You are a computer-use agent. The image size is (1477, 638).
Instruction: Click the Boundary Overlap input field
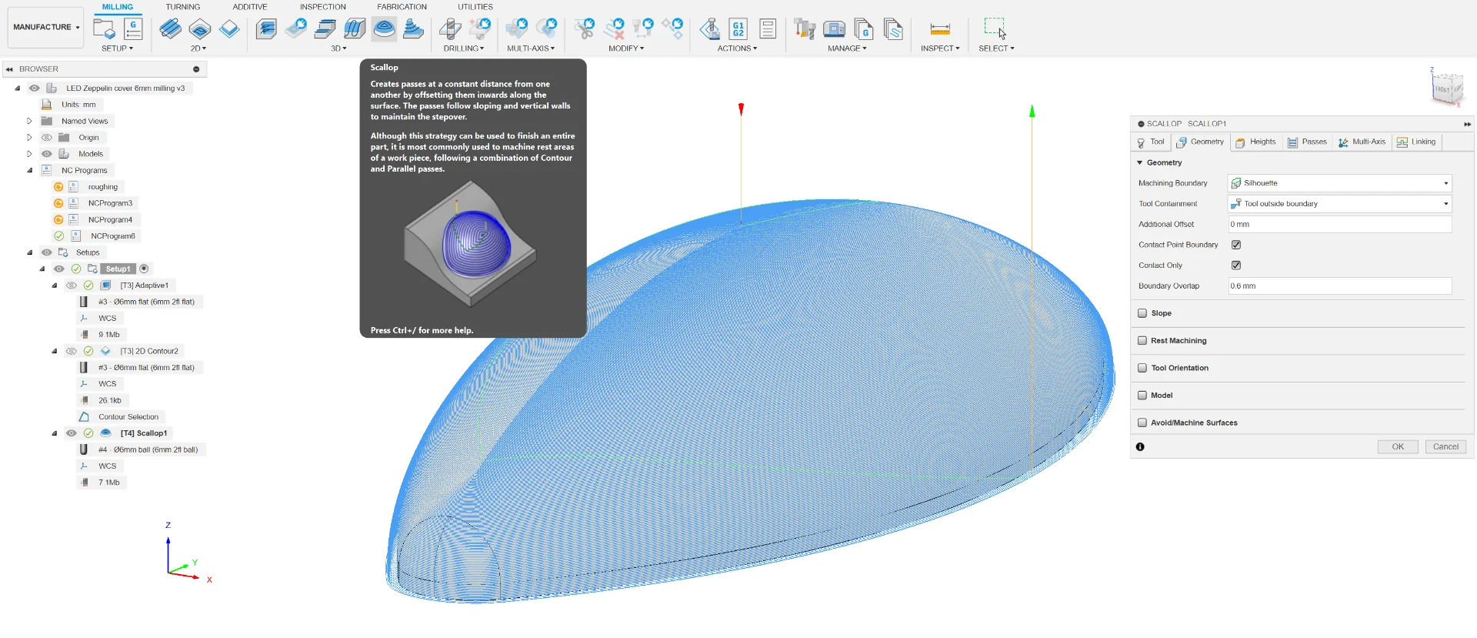[x=1339, y=286]
